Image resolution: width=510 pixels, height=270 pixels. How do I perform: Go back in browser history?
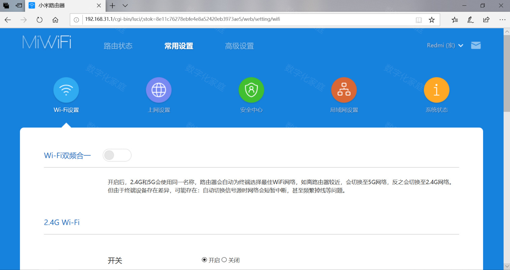click(x=8, y=20)
